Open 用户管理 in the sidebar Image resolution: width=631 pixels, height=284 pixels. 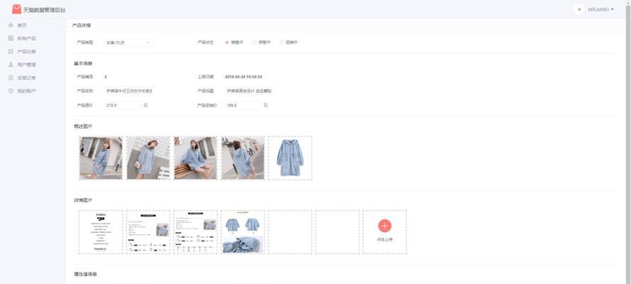26,65
